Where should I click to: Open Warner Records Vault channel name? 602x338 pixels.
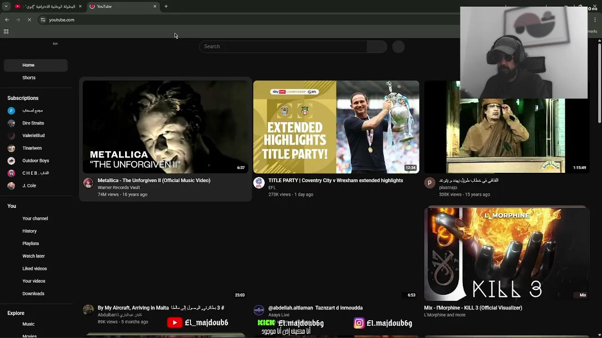click(119, 188)
